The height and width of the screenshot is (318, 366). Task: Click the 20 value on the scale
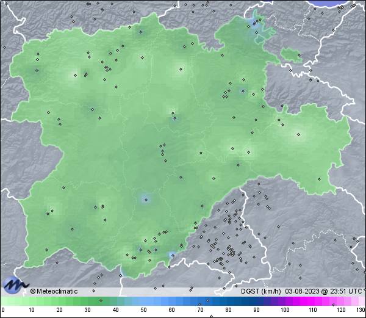pyautogui.click(x=60, y=310)
